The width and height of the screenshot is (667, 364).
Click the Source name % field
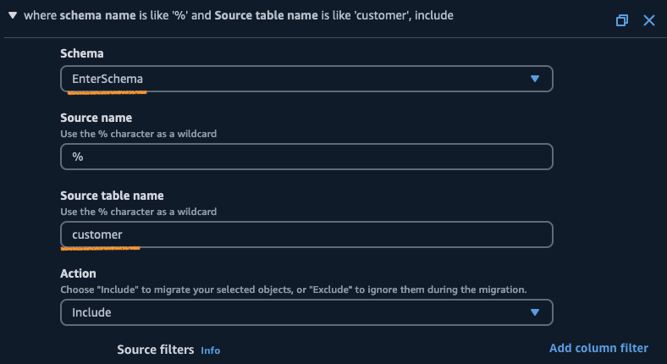coord(306,157)
